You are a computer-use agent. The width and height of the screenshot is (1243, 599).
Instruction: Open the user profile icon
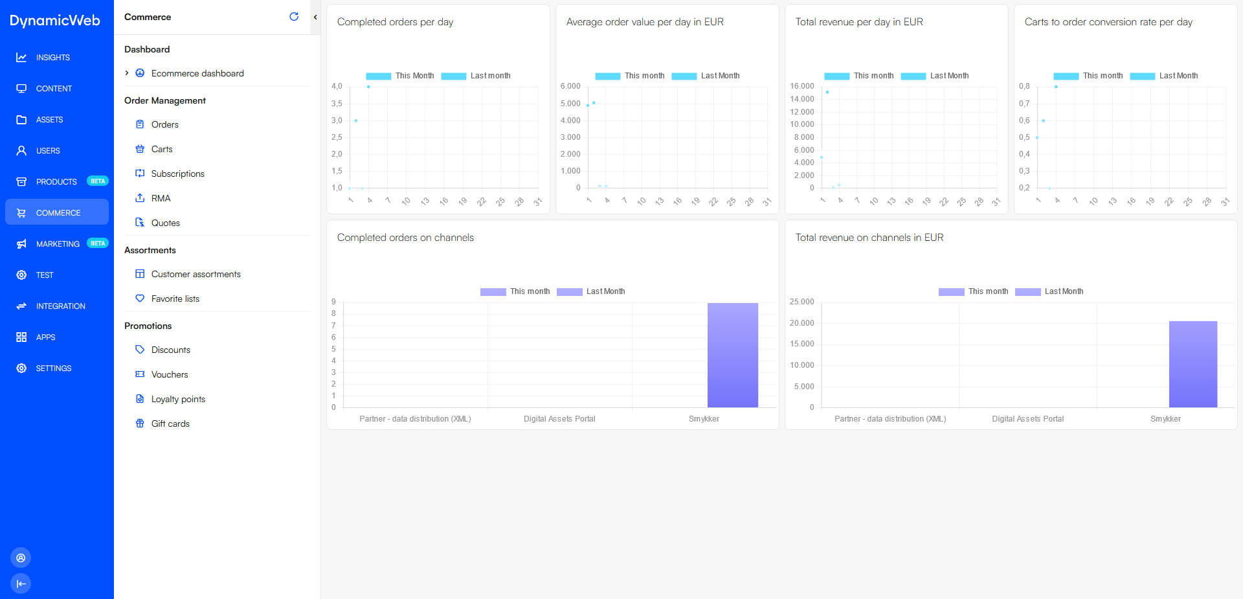pyautogui.click(x=21, y=558)
